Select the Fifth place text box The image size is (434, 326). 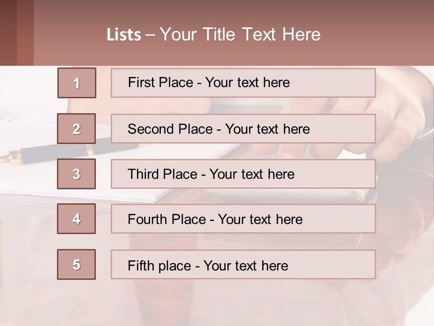pyautogui.click(x=243, y=264)
